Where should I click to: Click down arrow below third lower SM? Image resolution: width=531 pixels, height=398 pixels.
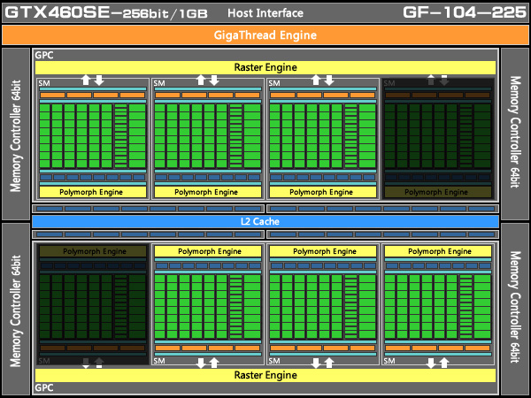click(316, 364)
